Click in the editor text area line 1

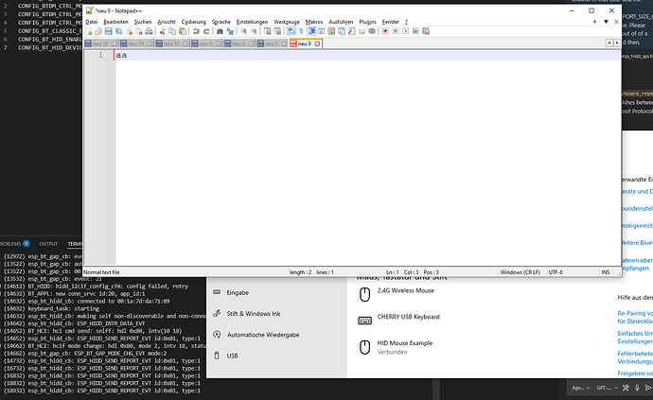[360, 56]
